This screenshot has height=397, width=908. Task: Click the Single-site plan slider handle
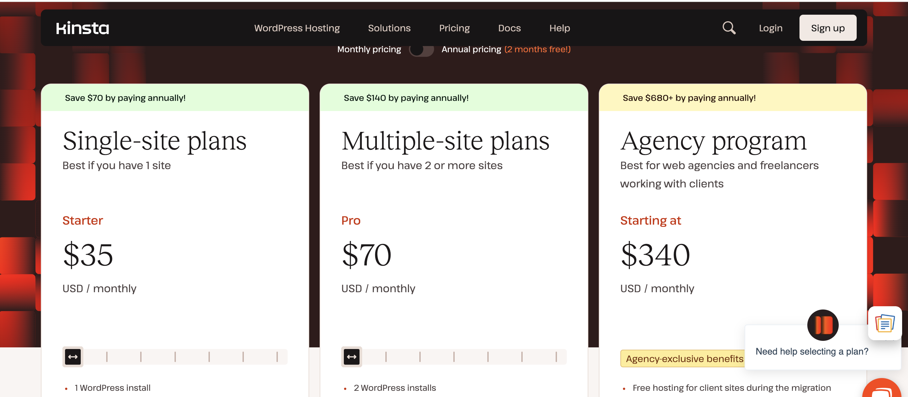[73, 357]
